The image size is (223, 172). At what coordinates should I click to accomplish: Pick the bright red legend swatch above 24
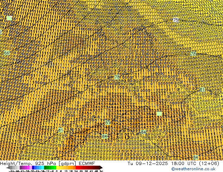click(77, 168)
